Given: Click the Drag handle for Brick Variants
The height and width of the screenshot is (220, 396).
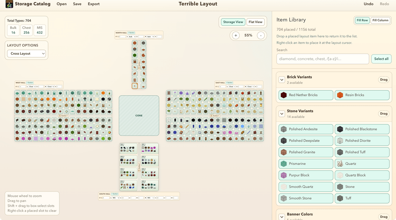Looking at the screenshot, I should (384, 80).
